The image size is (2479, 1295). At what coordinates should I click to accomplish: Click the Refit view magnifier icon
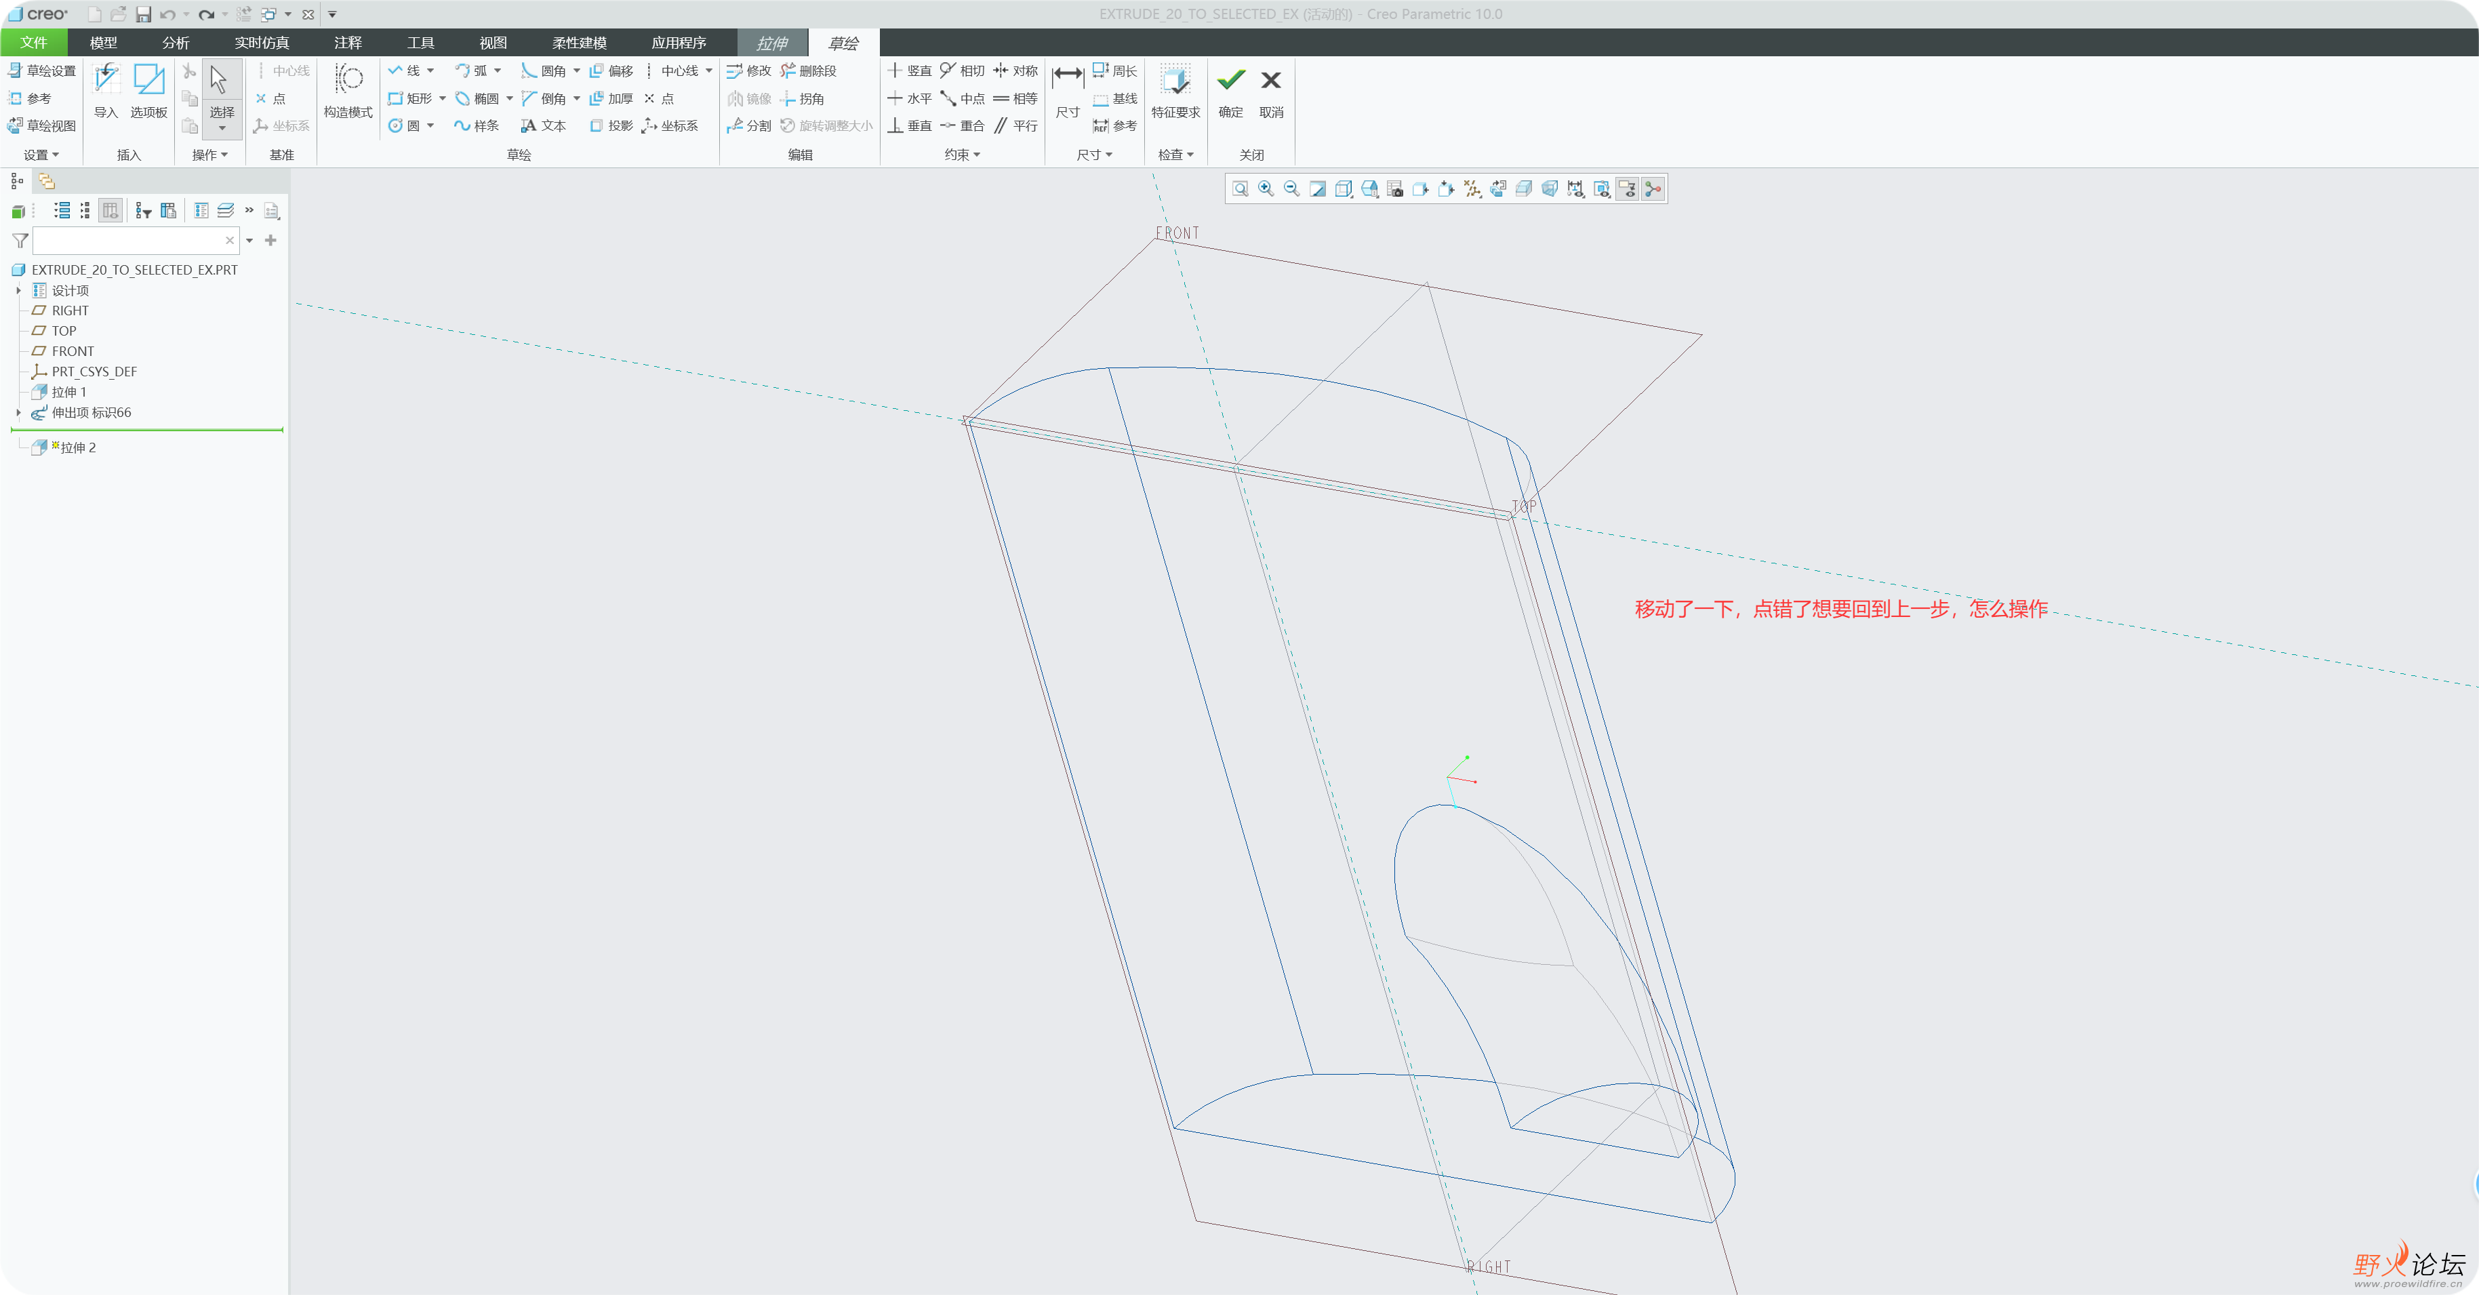tap(1239, 188)
